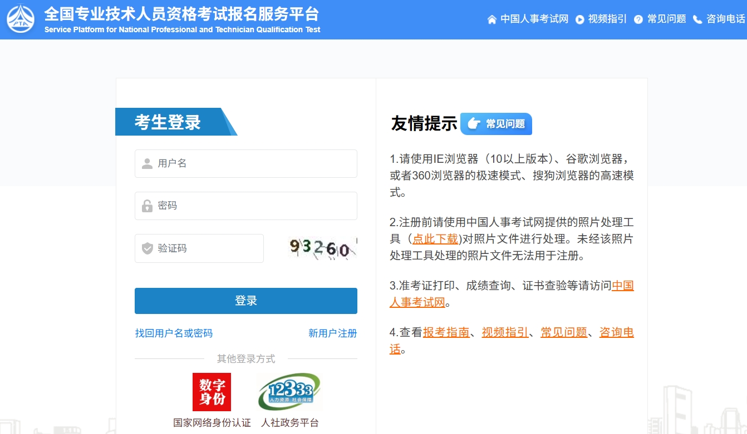Open the 12333 人社政务平台 login
Viewport: 747px width, 434px height.
(289, 392)
